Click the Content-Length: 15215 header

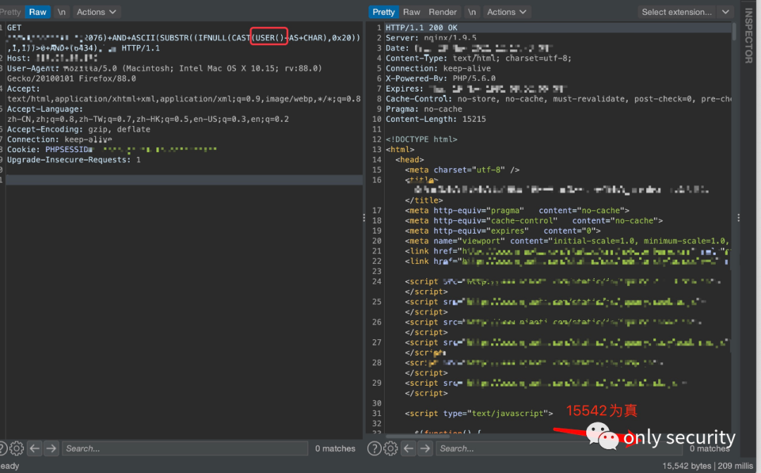point(435,119)
